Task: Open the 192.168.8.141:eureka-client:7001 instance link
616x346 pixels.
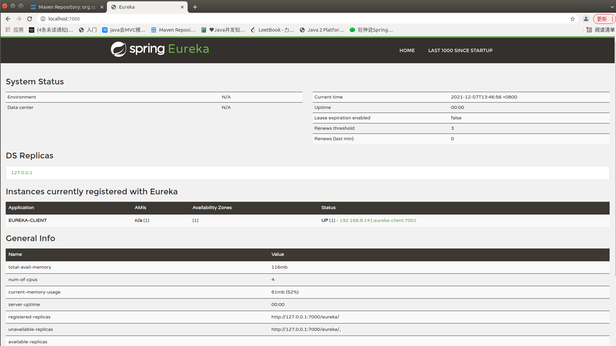Action: pyautogui.click(x=378, y=220)
